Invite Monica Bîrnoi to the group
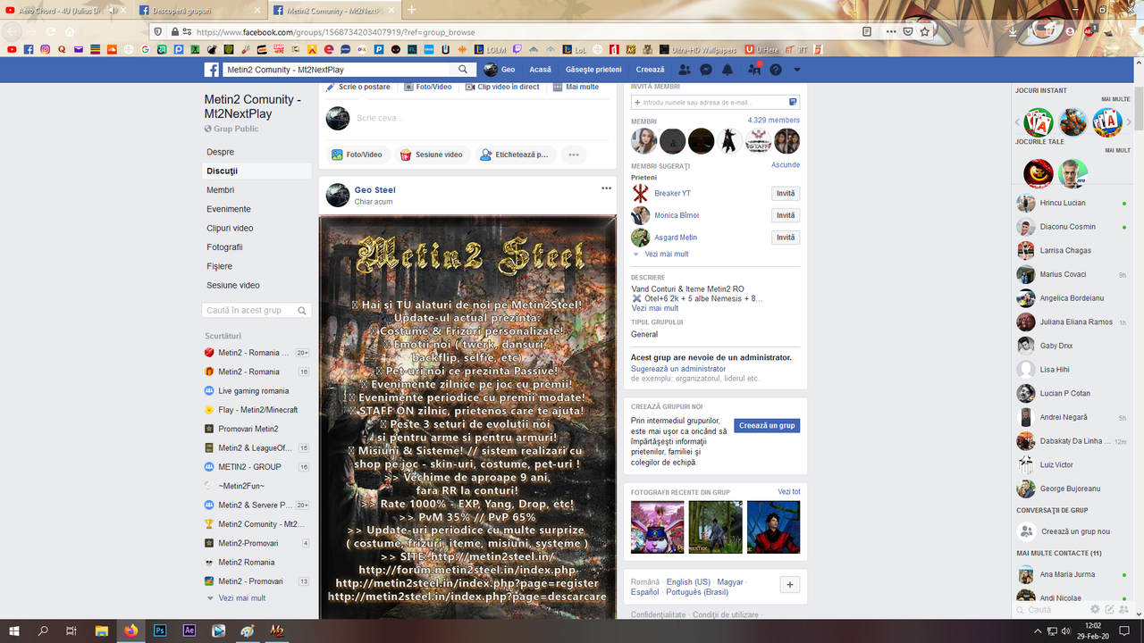1144x643 pixels. 786,215
